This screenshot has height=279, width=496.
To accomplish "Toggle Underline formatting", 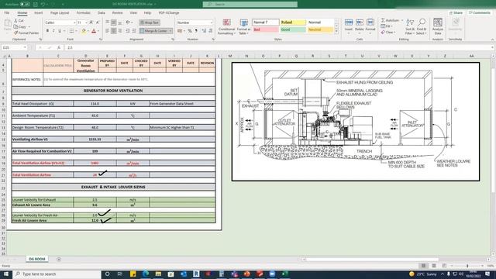I will 60,31.
